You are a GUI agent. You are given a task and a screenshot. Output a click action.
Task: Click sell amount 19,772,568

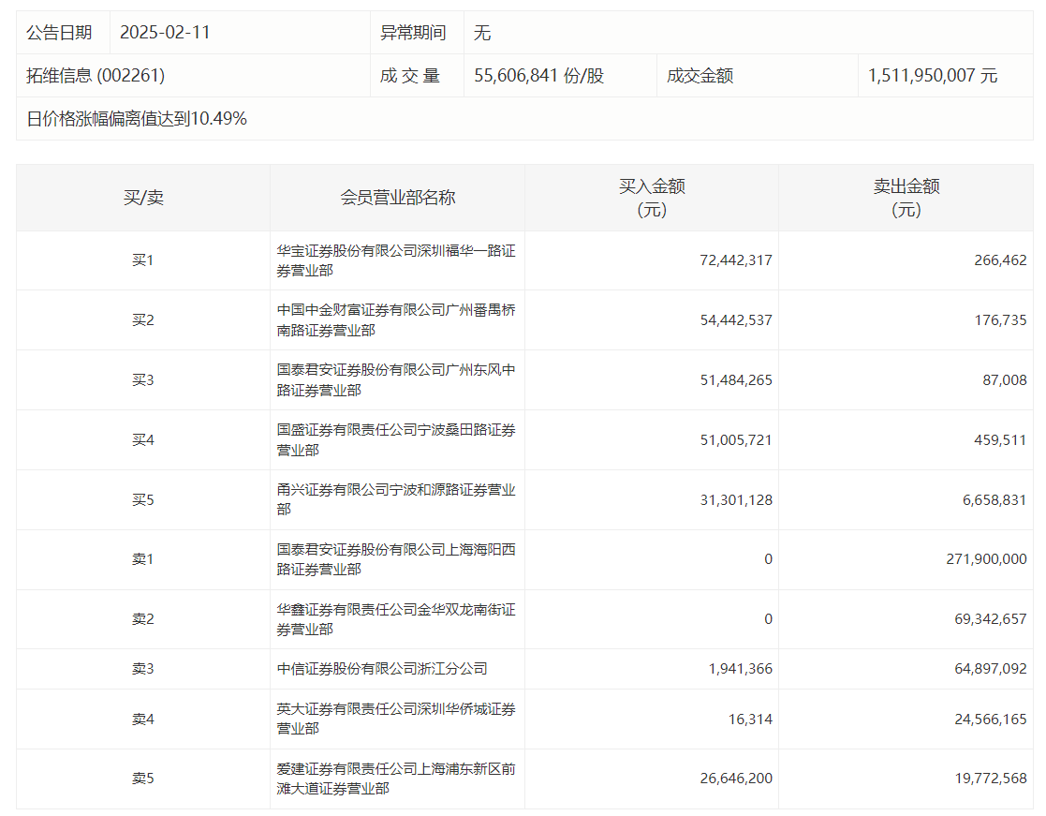pos(991,778)
